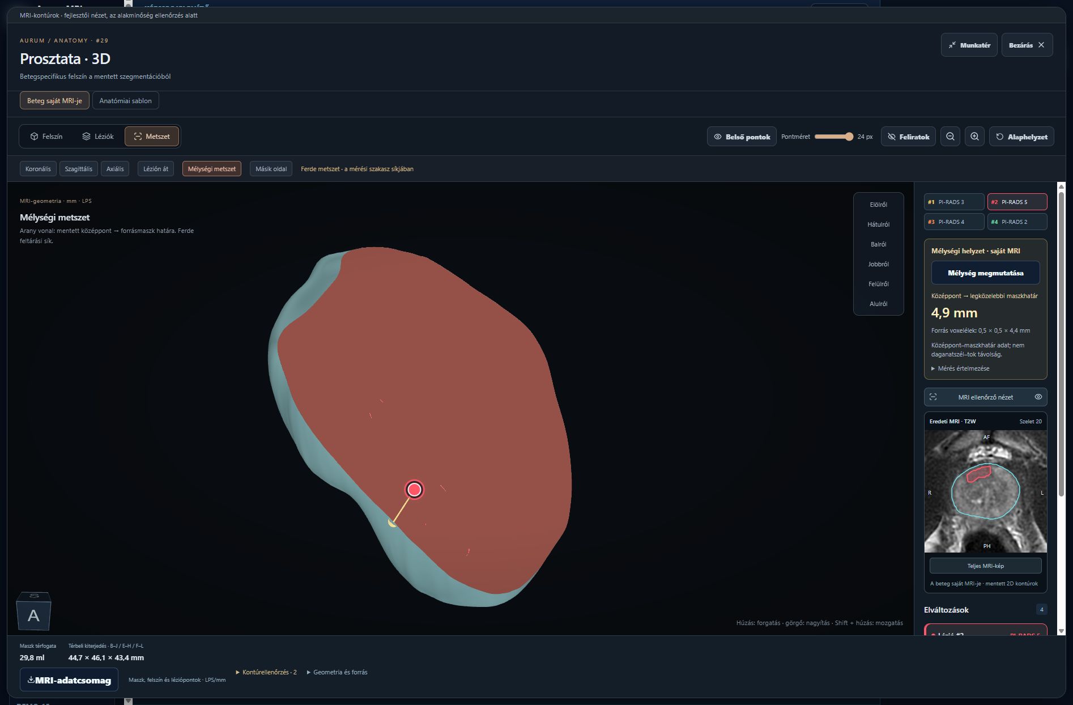Click the orientation cube labeled A
The width and height of the screenshot is (1073, 705).
(33, 612)
